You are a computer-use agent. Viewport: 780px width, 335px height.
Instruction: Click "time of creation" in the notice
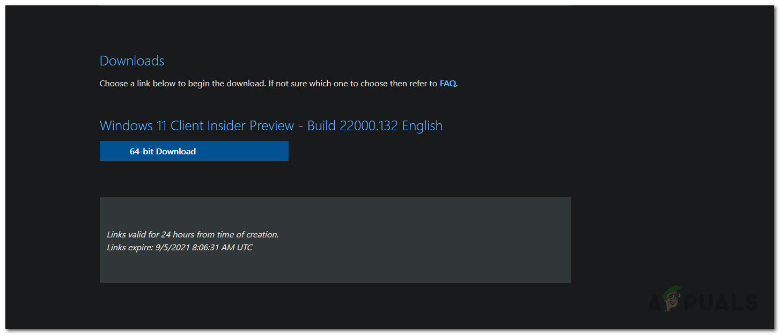click(x=248, y=235)
